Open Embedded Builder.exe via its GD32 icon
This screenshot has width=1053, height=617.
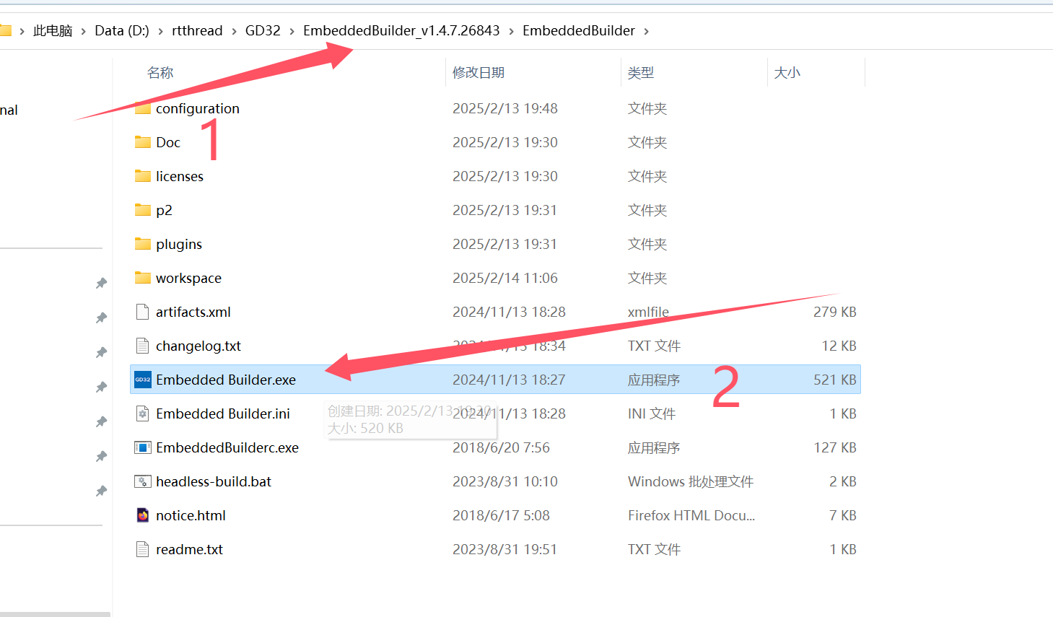point(141,379)
